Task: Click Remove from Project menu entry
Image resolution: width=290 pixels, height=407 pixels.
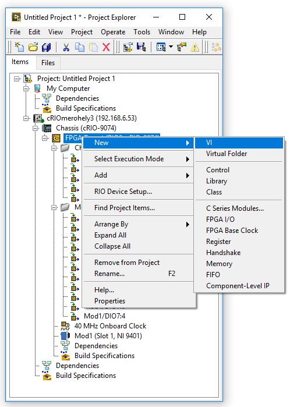Action: pyautogui.click(x=139, y=263)
